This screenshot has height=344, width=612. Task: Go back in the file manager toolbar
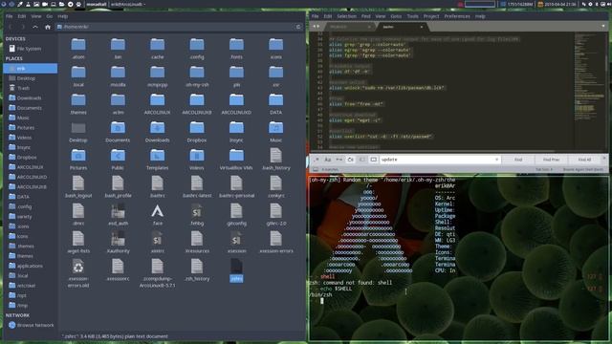11,27
